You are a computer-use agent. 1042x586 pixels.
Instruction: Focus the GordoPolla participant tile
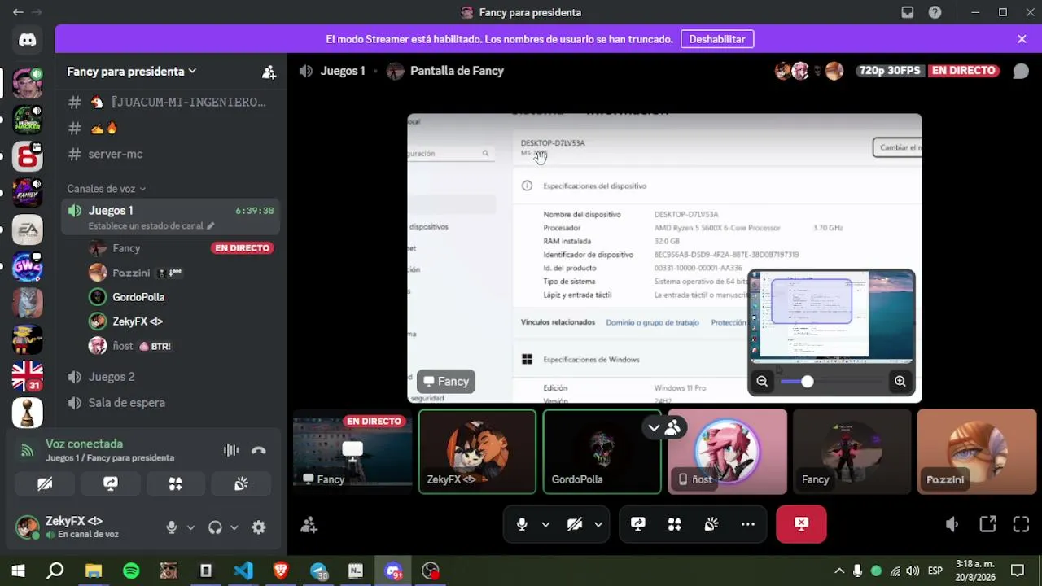pyautogui.click(x=602, y=452)
